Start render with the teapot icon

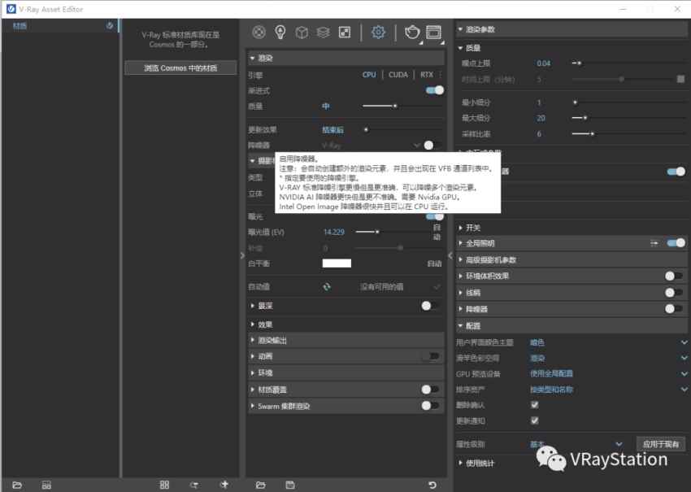[x=412, y=33]
